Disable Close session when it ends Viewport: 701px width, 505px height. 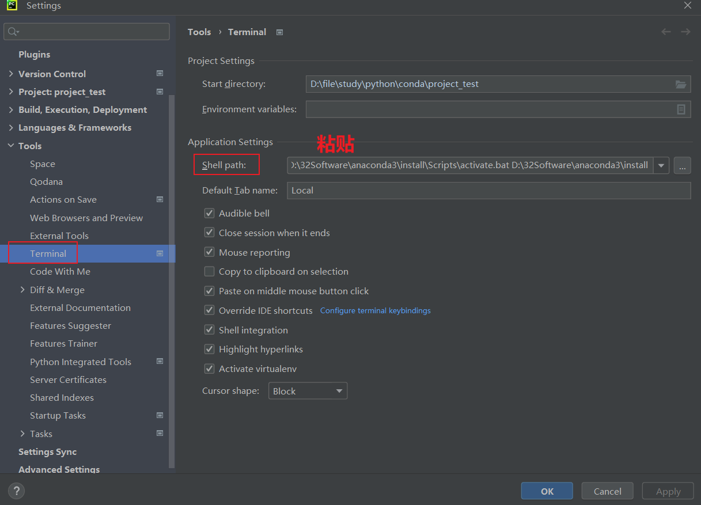pyautogui.click(x=209, y=233)
